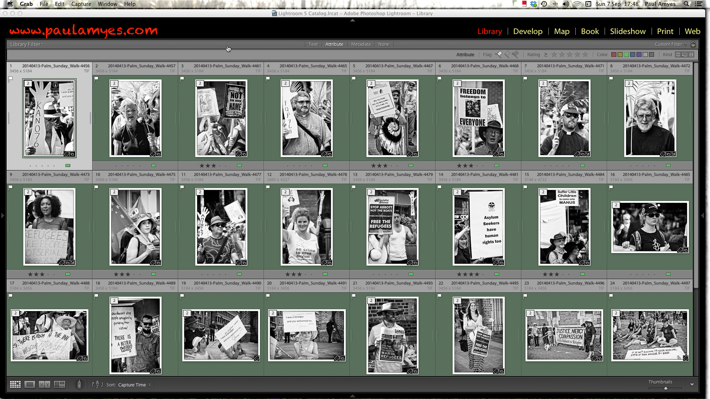Reverse sort direction with A-Z icon
This screenshot has height=399, width=710.
click(97, 385)
